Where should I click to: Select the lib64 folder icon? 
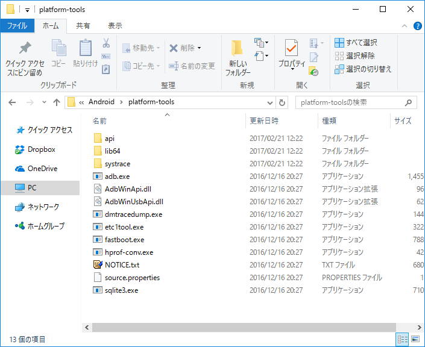pos(98,151)
